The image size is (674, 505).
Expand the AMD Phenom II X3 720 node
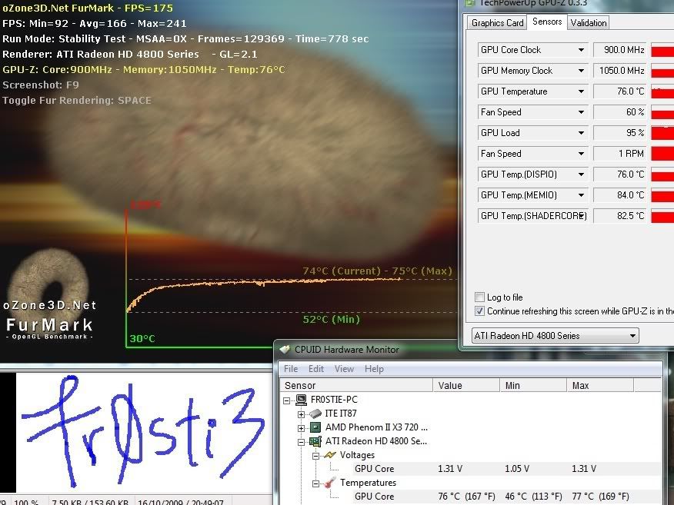pos(301,428)
